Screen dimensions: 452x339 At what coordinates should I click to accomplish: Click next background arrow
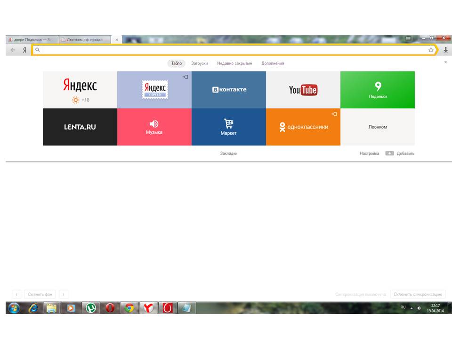[64, 294]
